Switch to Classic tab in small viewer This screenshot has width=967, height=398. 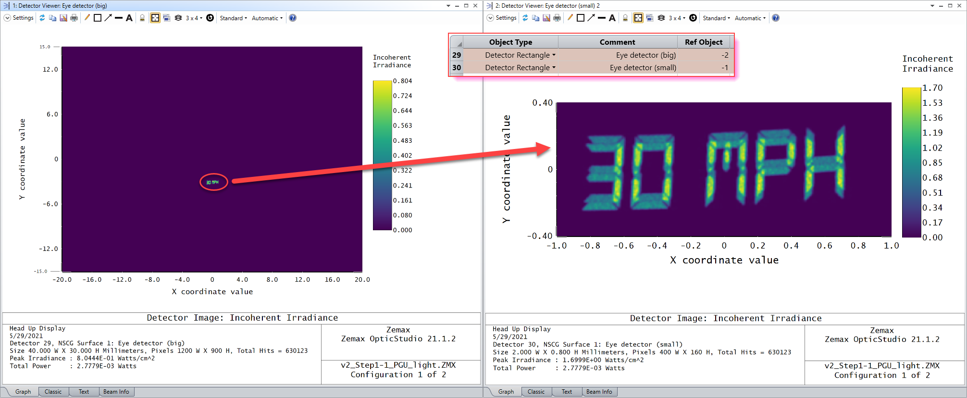click(536, 392)
